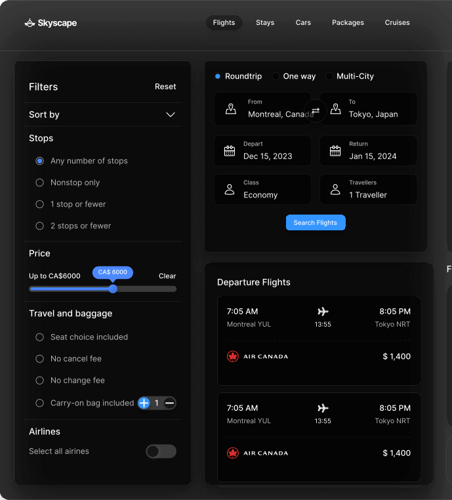Increase carry-on bag count with plus
452x500 pixels.
144,403
